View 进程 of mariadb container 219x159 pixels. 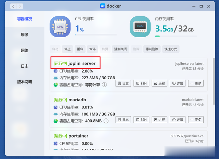tap(159, 119)
